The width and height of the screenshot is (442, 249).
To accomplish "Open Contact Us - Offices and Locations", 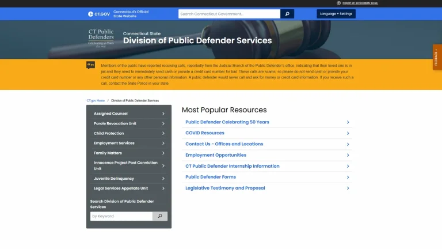I will 224,144.
